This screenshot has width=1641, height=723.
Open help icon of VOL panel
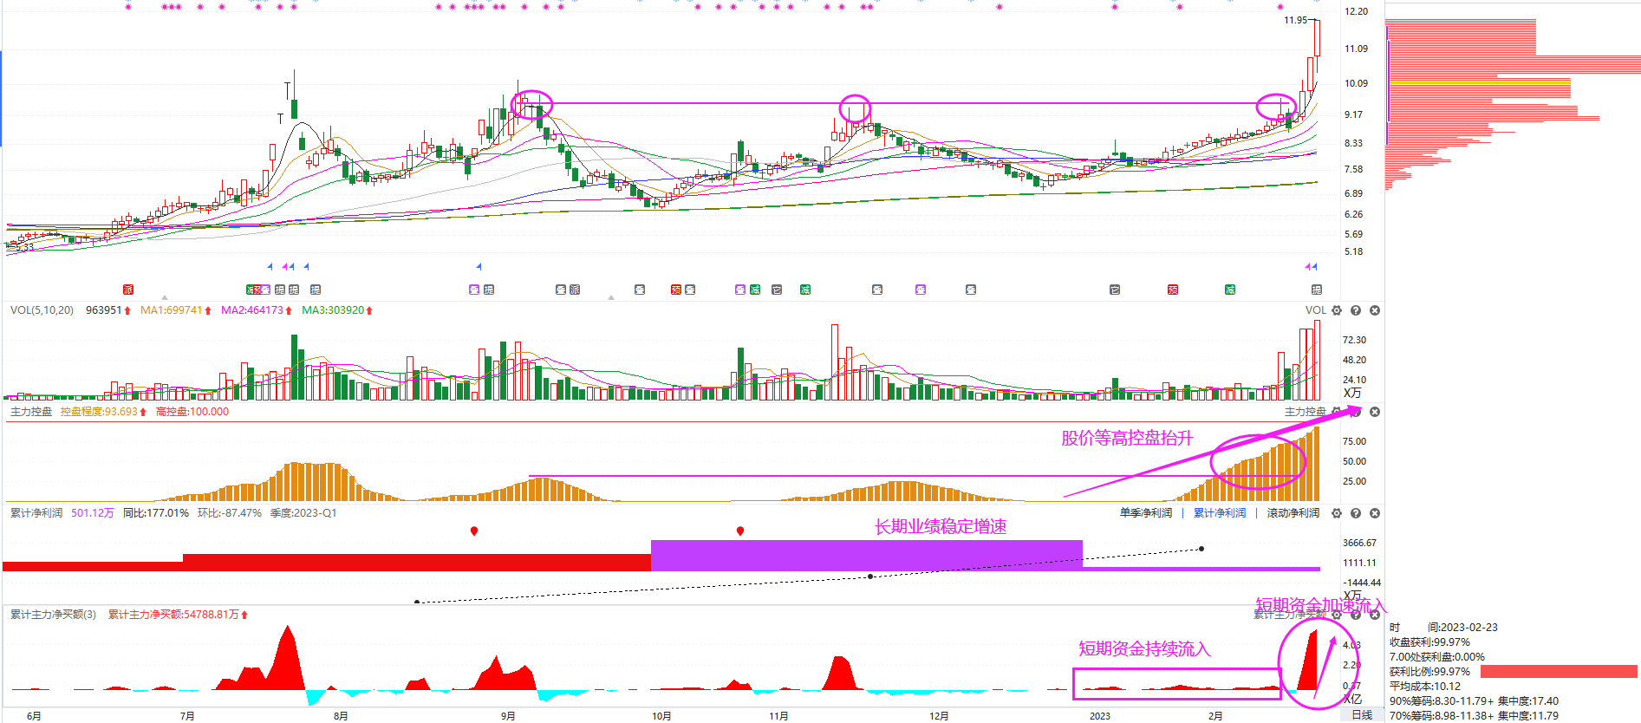coord(1356,310)
